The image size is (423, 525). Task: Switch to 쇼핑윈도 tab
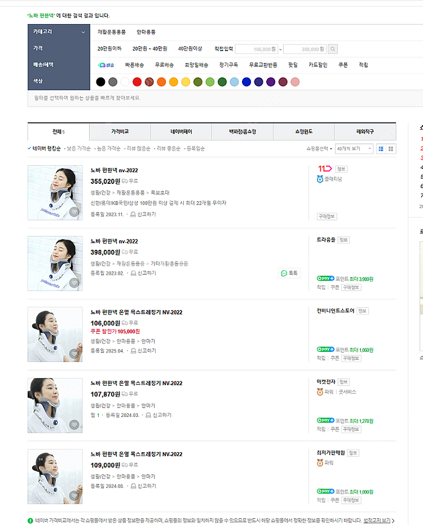tap(304, 131)
